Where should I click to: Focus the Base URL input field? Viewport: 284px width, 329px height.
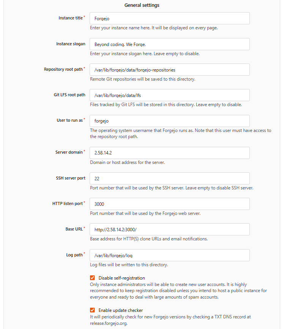[169, 229]
